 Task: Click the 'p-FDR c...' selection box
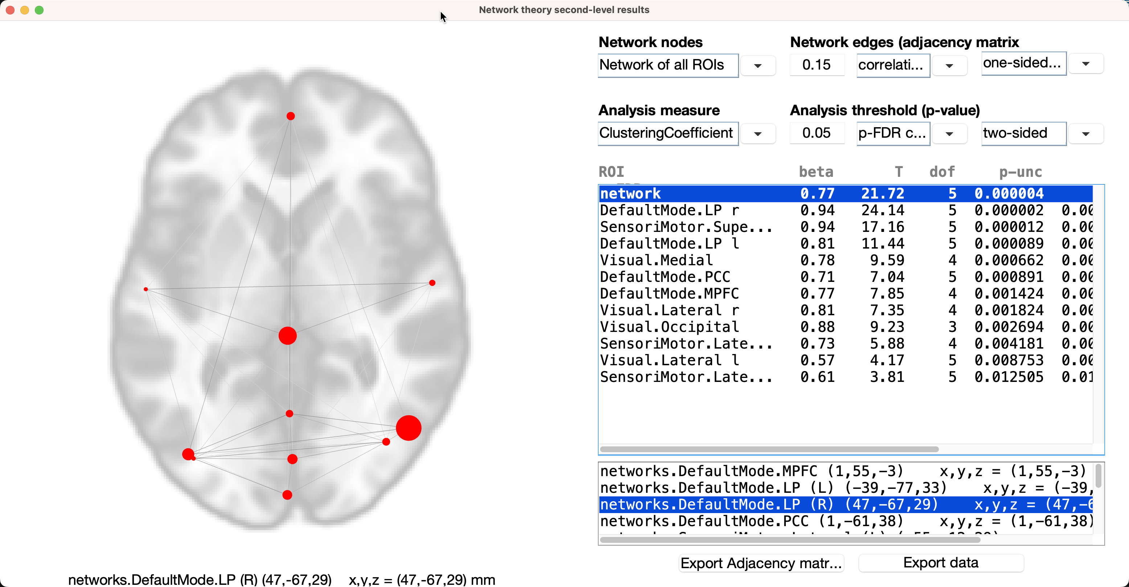(x=893, y=133)
